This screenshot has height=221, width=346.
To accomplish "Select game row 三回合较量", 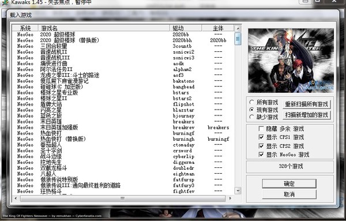I will [x=123, y=46].
